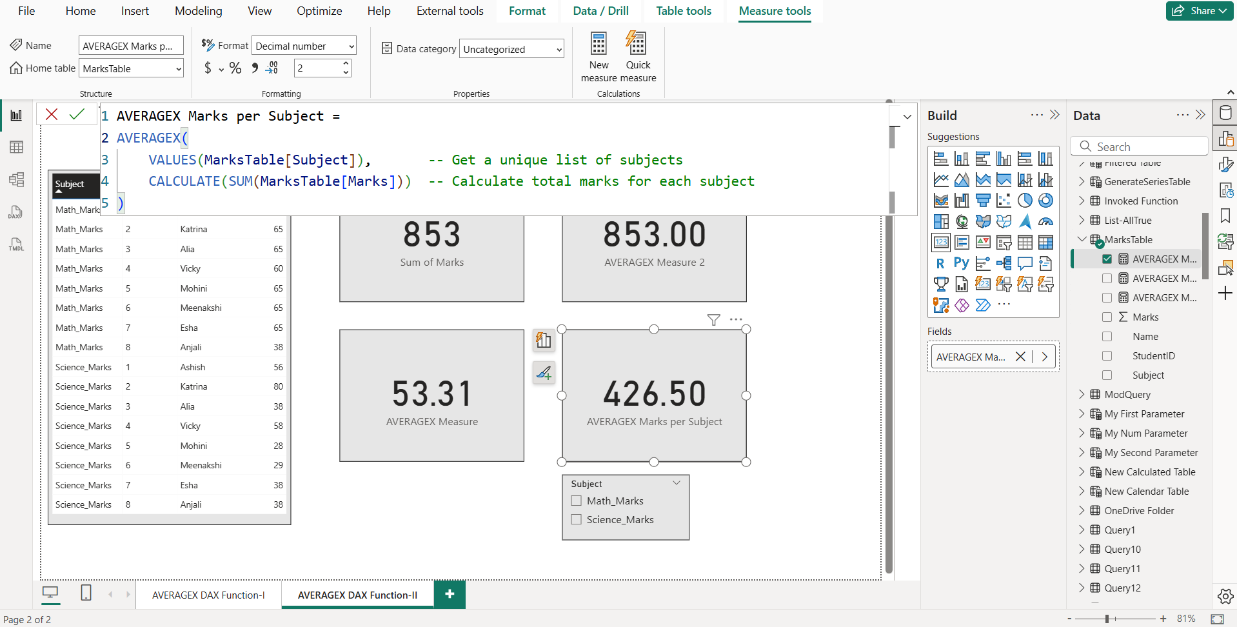Add a new page with plus button
The image size is (1237, 627).
point(450,594)
